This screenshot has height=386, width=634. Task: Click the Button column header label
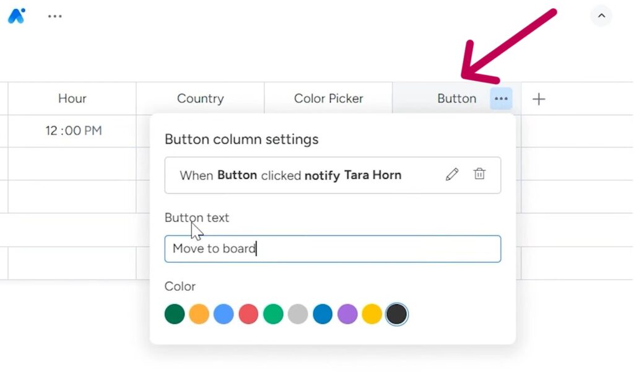[x=456, y=99]
